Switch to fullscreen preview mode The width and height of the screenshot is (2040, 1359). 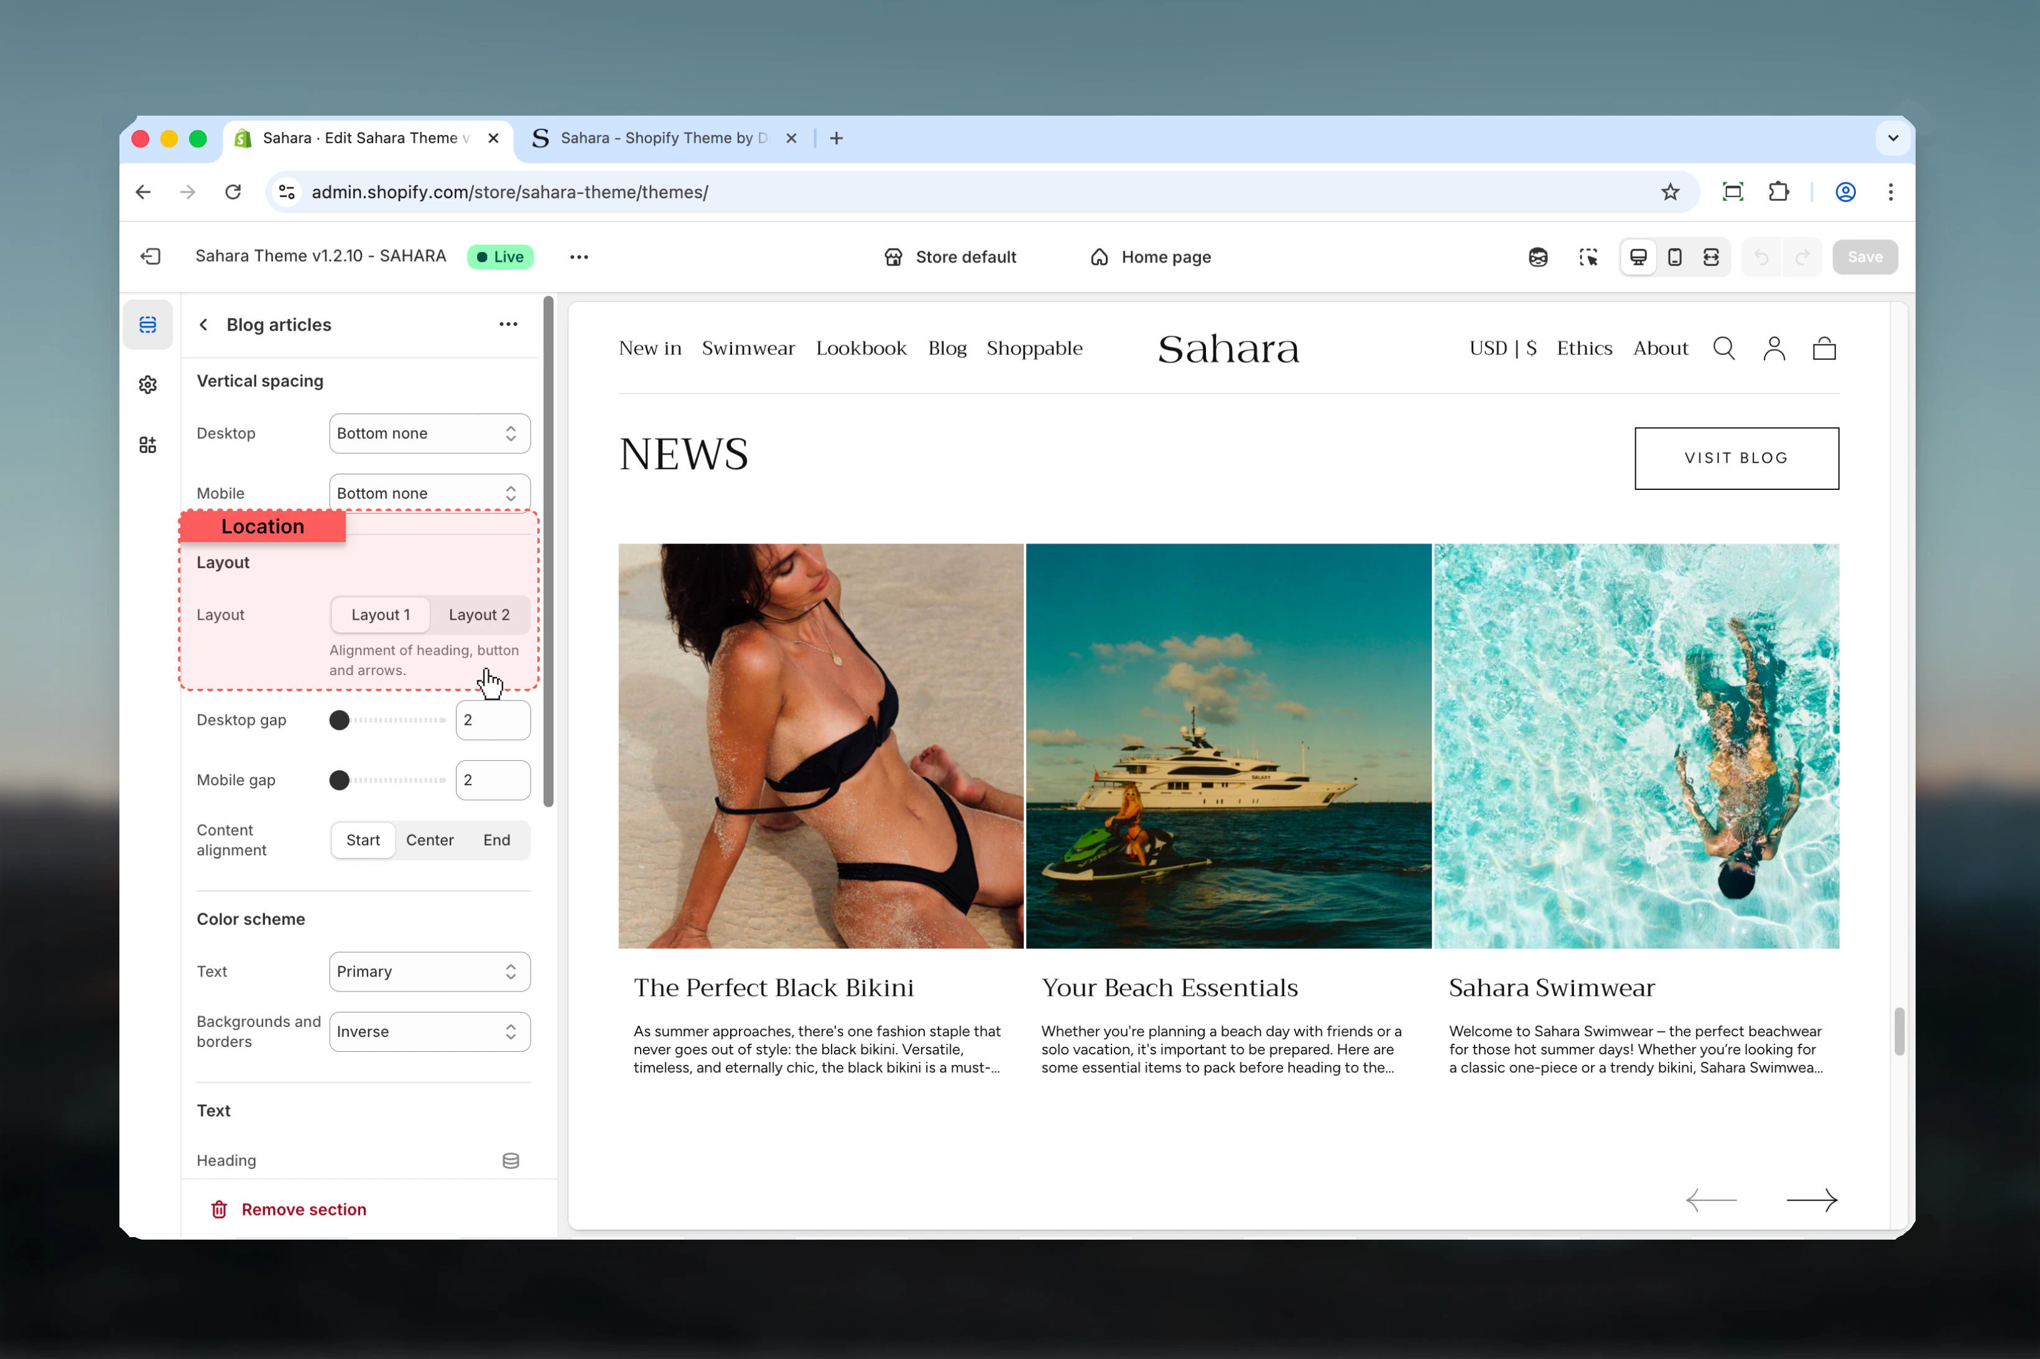pyautogui.click(x=1712, y=257)
